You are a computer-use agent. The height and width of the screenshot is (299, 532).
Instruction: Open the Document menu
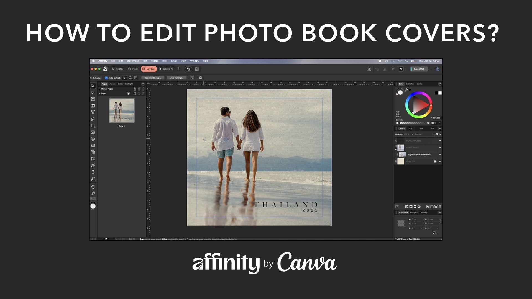click(x=133, y=61)
